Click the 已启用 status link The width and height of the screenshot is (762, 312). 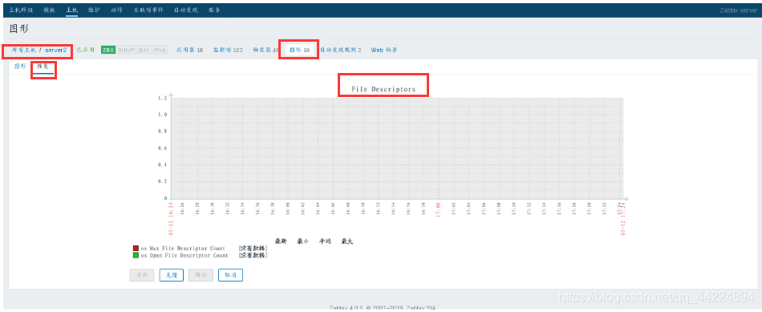pyautogui.click(x=86, y=50)
